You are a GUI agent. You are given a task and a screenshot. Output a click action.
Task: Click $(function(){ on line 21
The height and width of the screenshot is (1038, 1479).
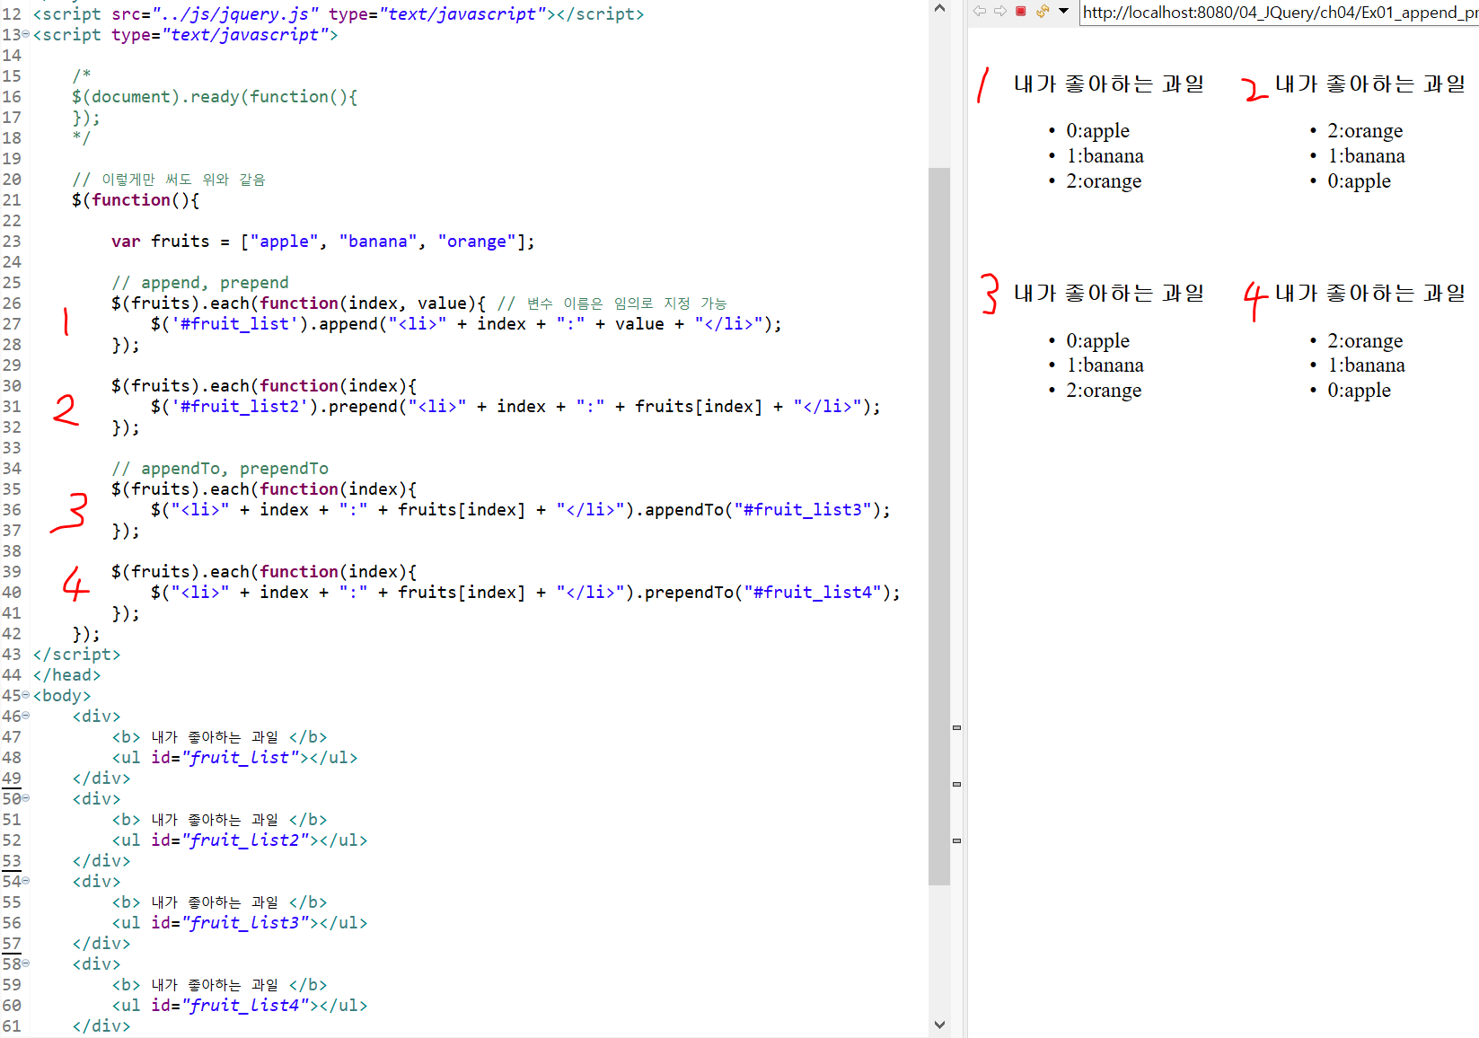(136, 200)
